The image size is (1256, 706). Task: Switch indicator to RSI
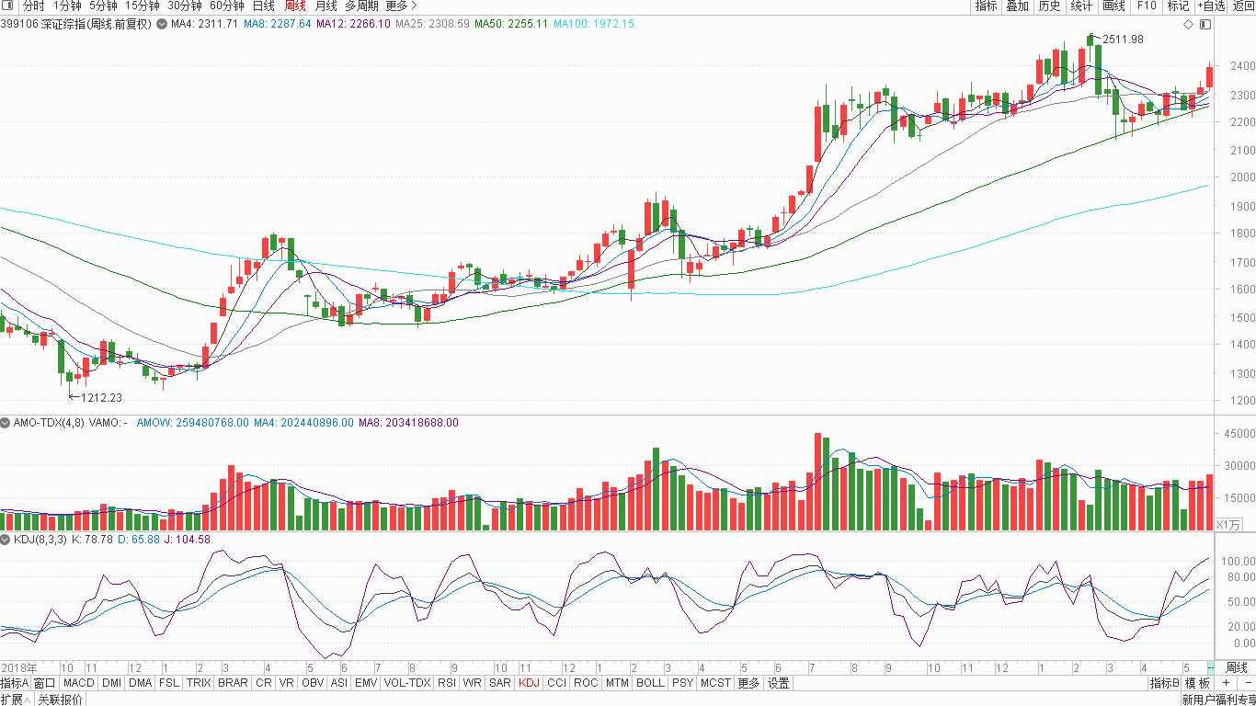pyautogui.click(x=447, y=683)
